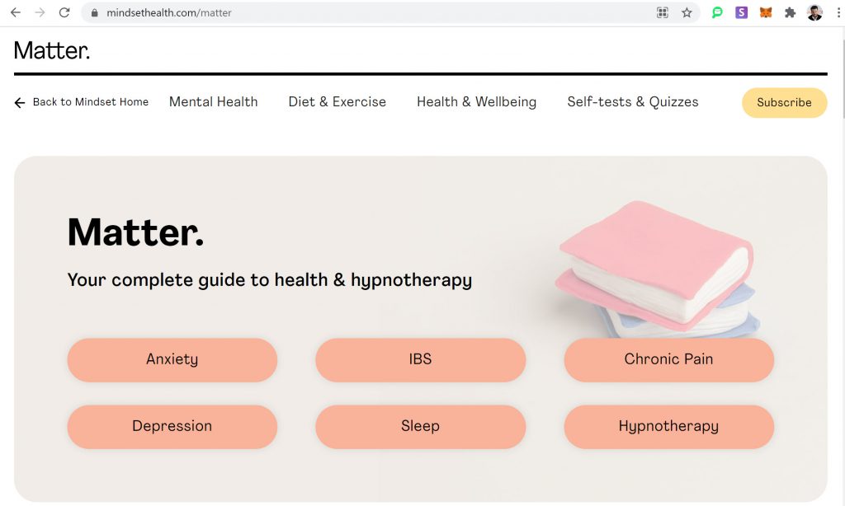Open the Extensions puzzle piece menu

click(x=790, y=12)
